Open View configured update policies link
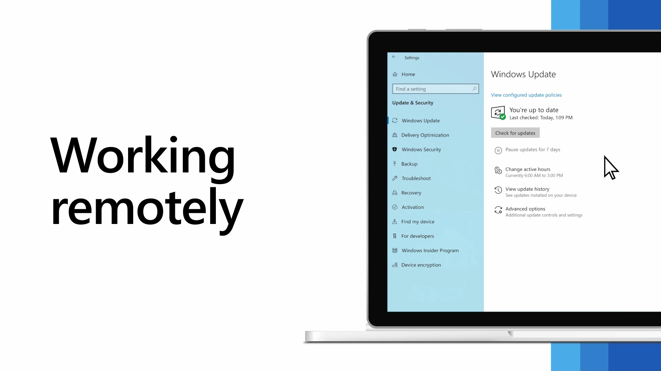Screen dimensions: 661x371 point(526,95)
